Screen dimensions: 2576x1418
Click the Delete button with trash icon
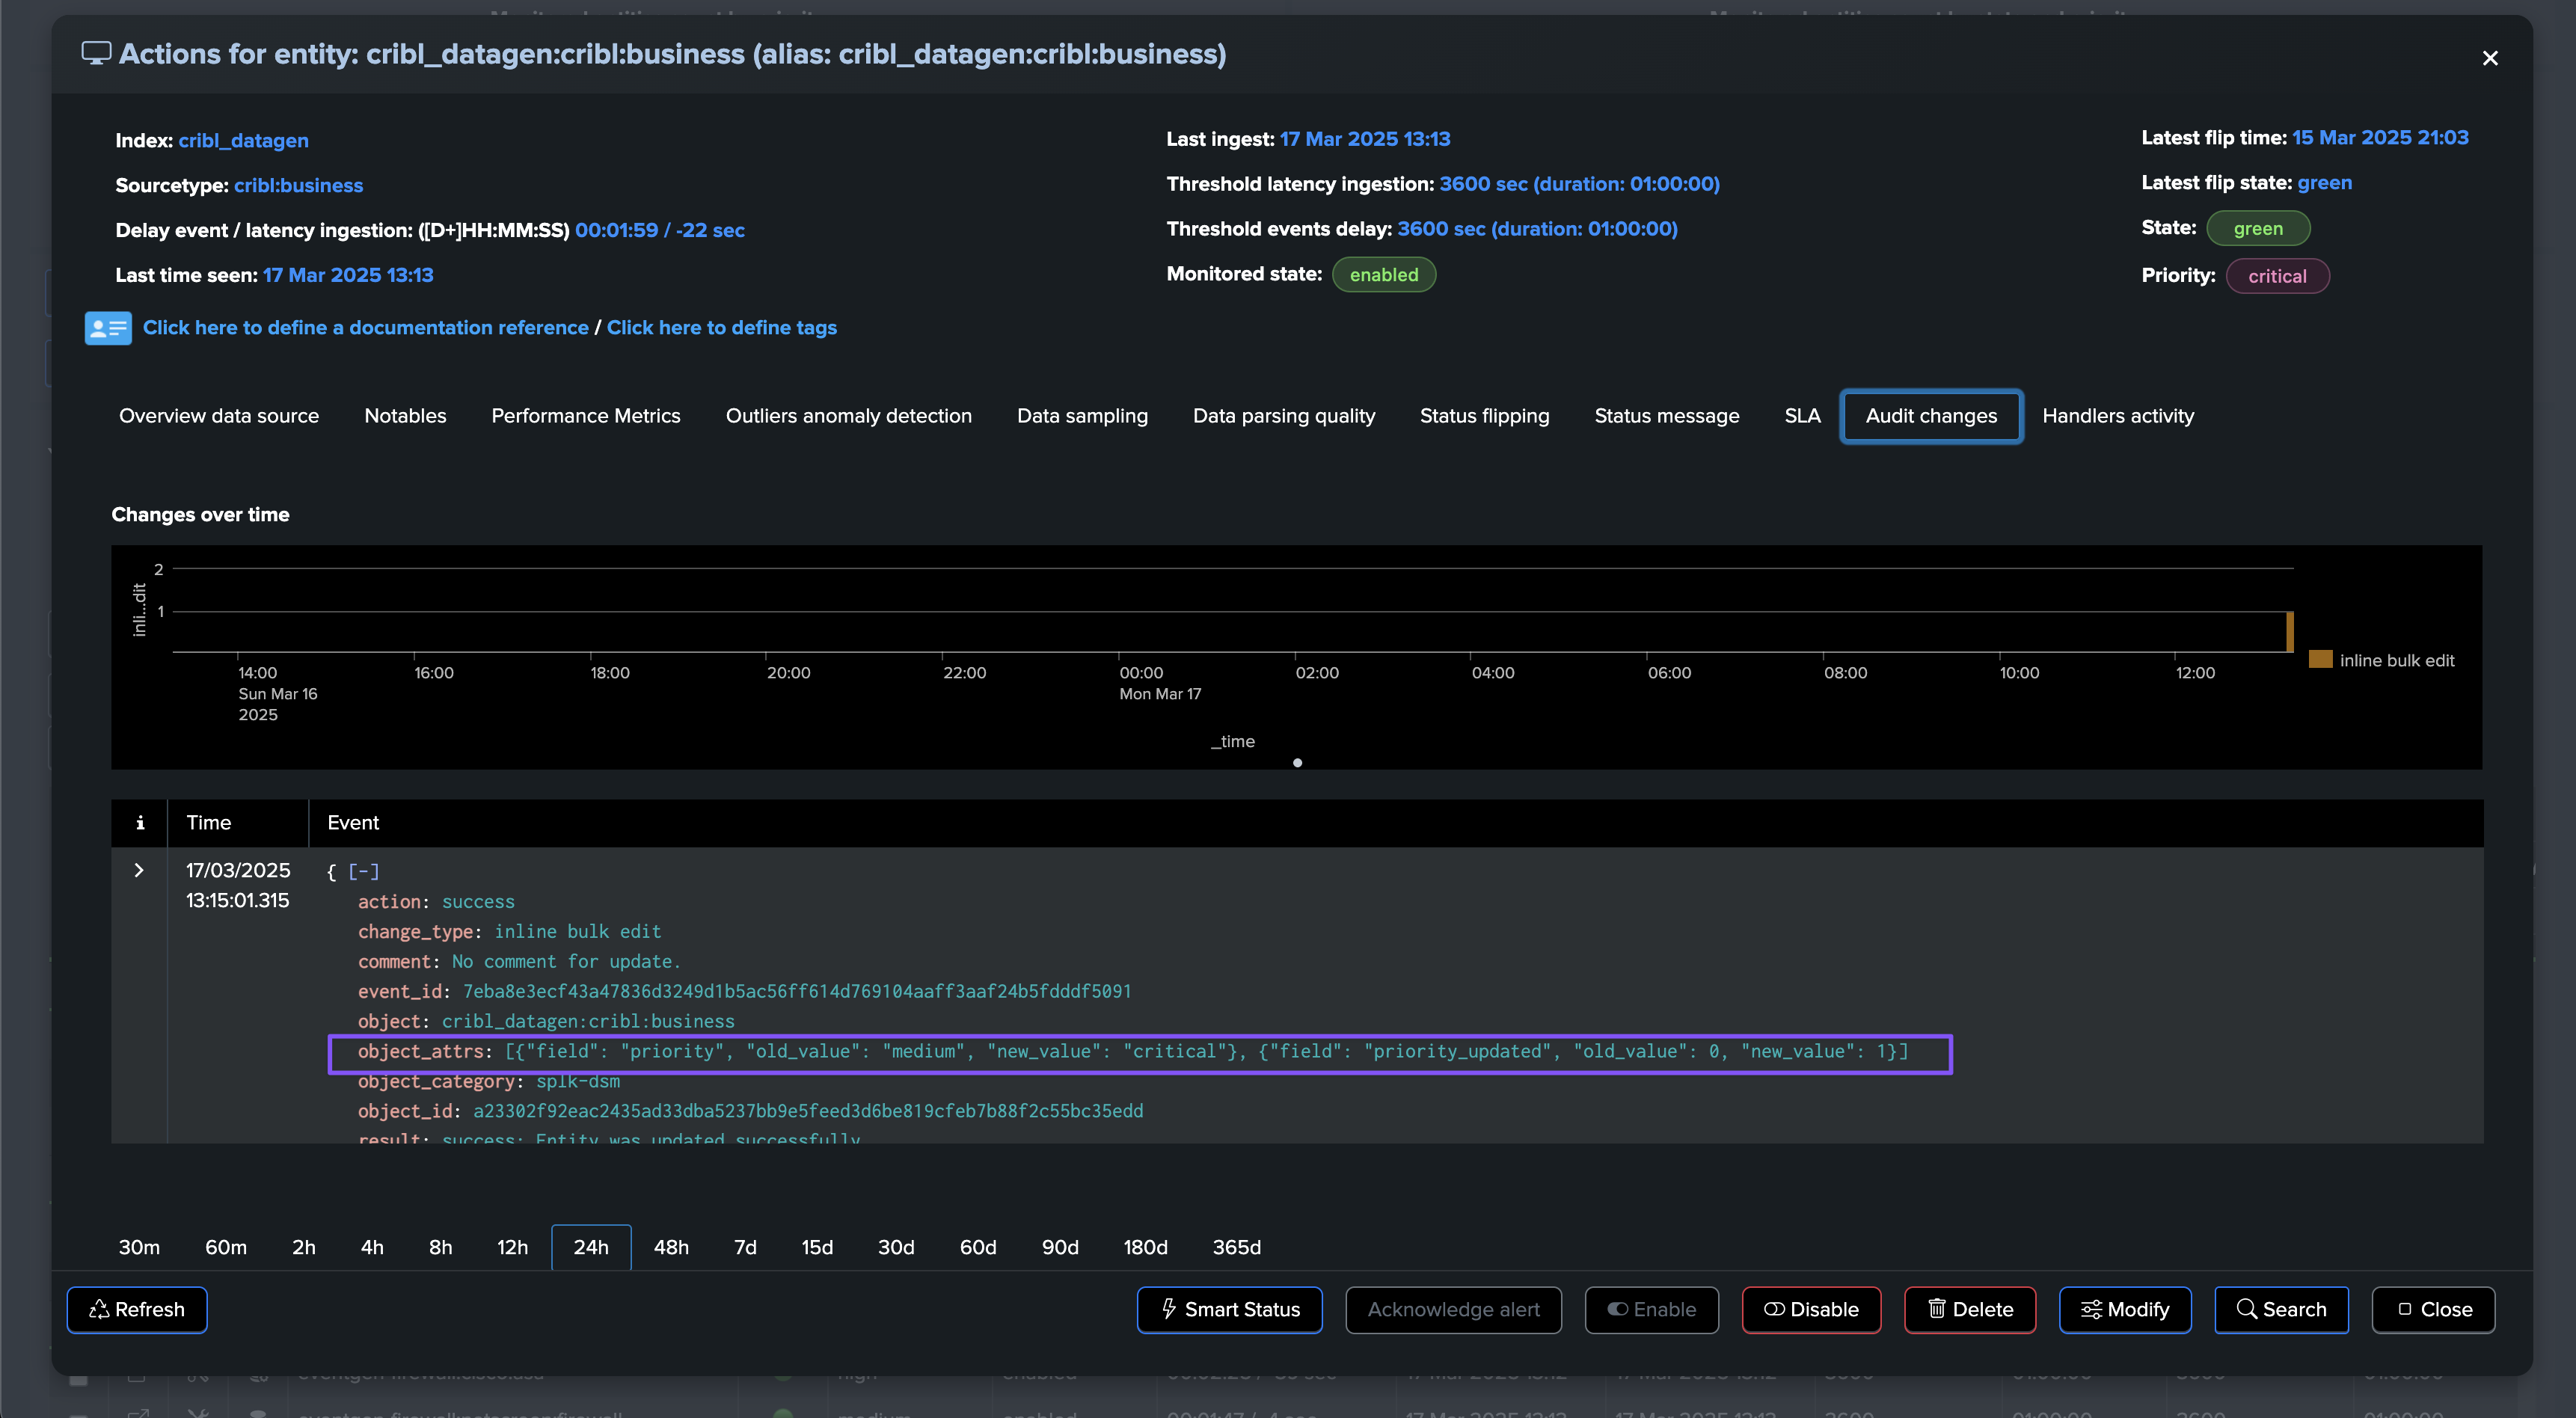pyautogui.click(x=1969, y=1310)
